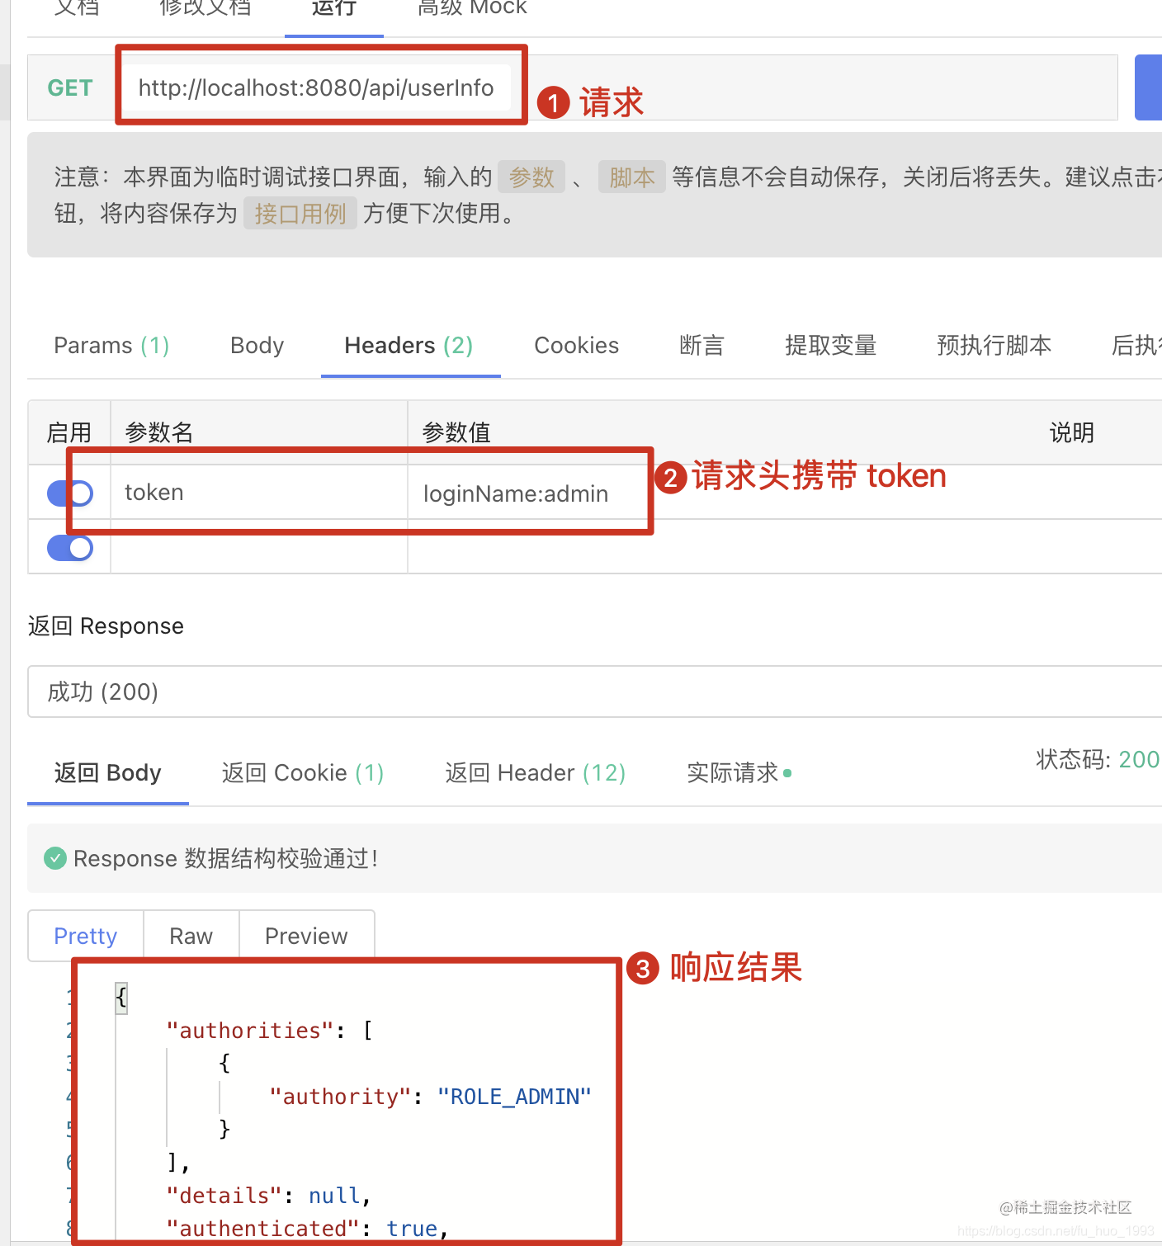This screenshot has height=1246, width=1162.
Task: Select the Pretty view button
Action: pyautogui.click(x=86, y=936)
